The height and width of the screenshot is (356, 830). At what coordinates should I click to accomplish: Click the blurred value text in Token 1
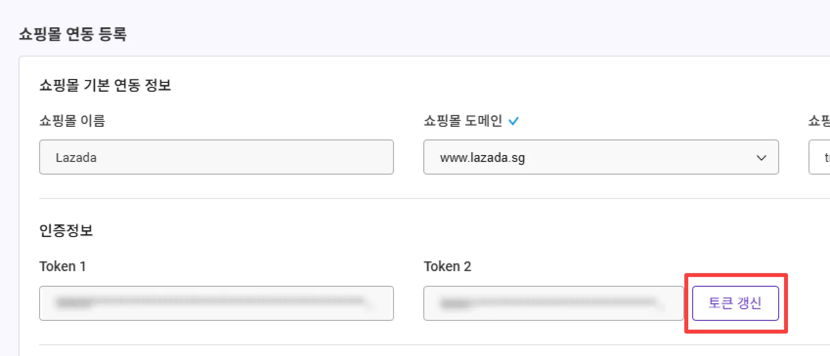point(210,302)
